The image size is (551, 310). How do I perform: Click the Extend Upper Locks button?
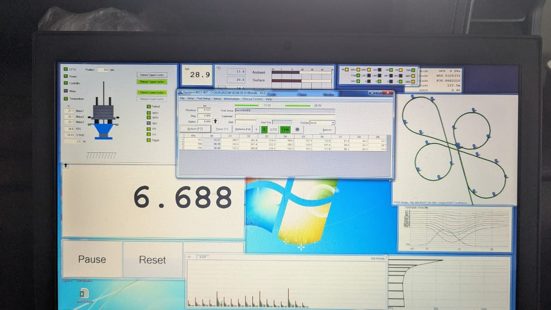pyautogui.click(x=152, y=75)
